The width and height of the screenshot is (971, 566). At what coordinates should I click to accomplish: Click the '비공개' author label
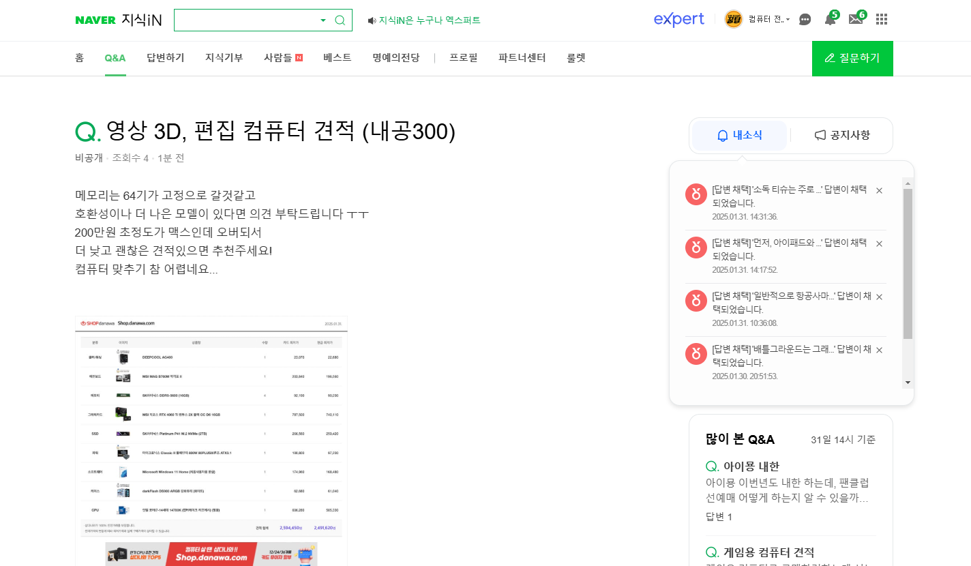tap(89, 158)
